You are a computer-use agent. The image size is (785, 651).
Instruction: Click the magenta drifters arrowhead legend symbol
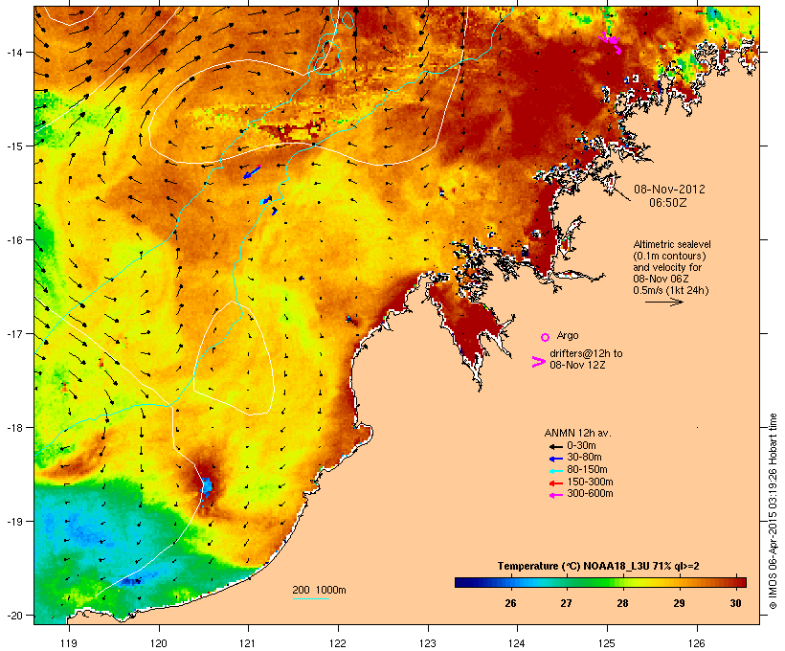(538, 362)
